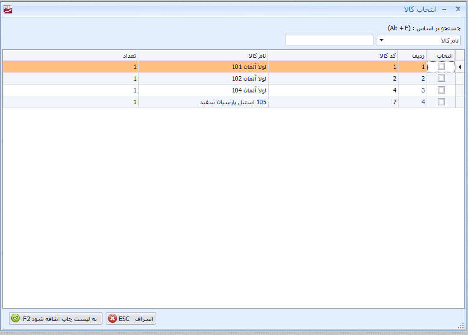Image resolution: width=468 pixels, height=335 pixels.
Task: Click the انتخاب column header
Action: pos(441,55)
